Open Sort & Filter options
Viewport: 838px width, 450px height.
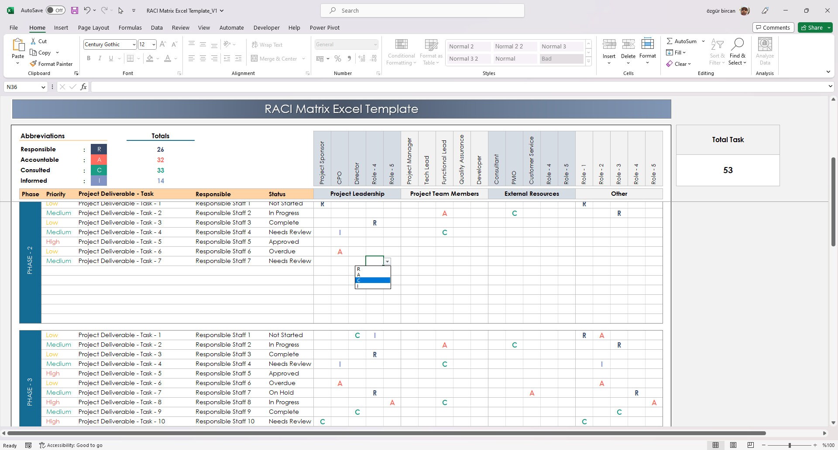pyautogui.click(x=717, y=51)
